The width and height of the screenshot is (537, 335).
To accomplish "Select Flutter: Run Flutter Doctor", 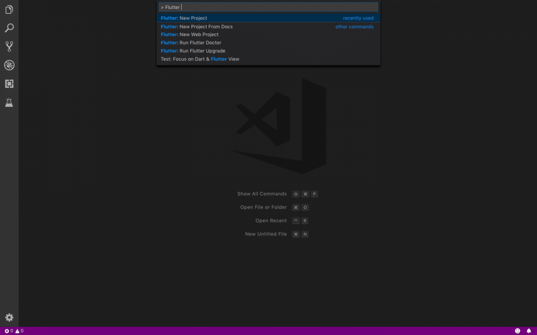I will [x=268, y=42].
